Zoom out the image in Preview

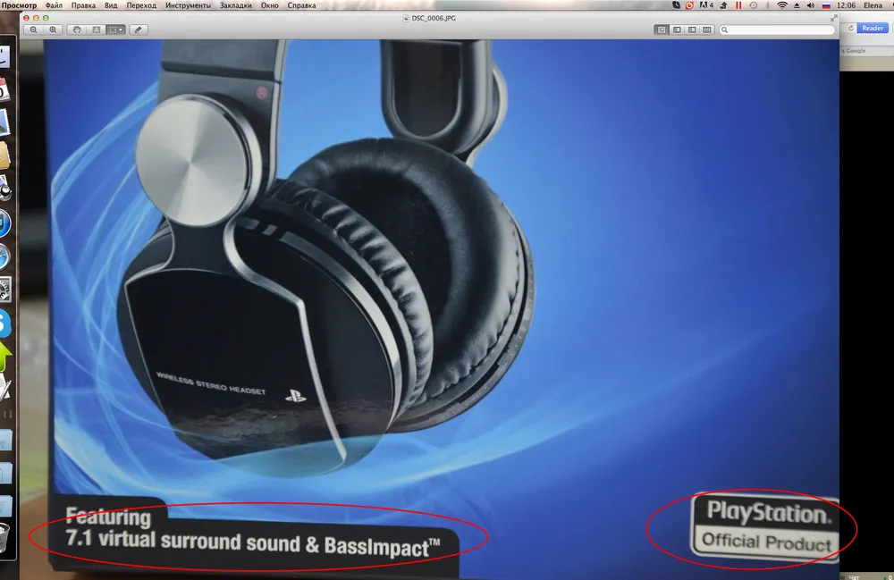[34, 29]
